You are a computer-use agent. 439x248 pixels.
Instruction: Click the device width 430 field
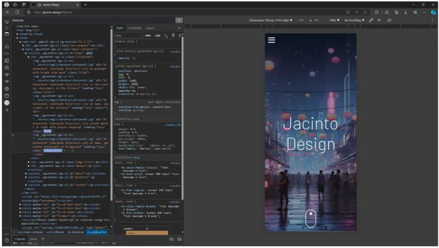pyautogui.click(x=301, y=20)
